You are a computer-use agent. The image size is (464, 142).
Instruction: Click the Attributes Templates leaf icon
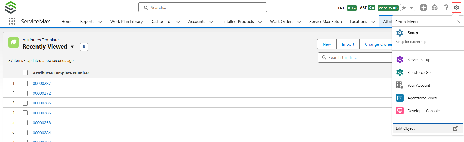(x=14, y=42)
